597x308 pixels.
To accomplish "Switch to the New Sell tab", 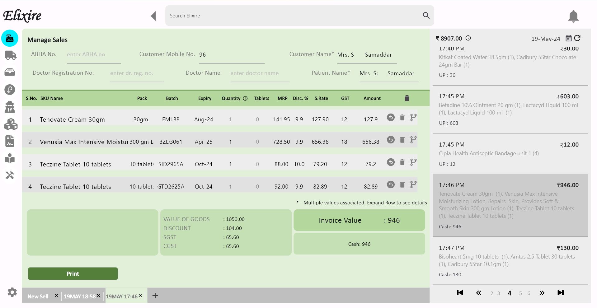I will pyautogui.click(x=38, y=296).
